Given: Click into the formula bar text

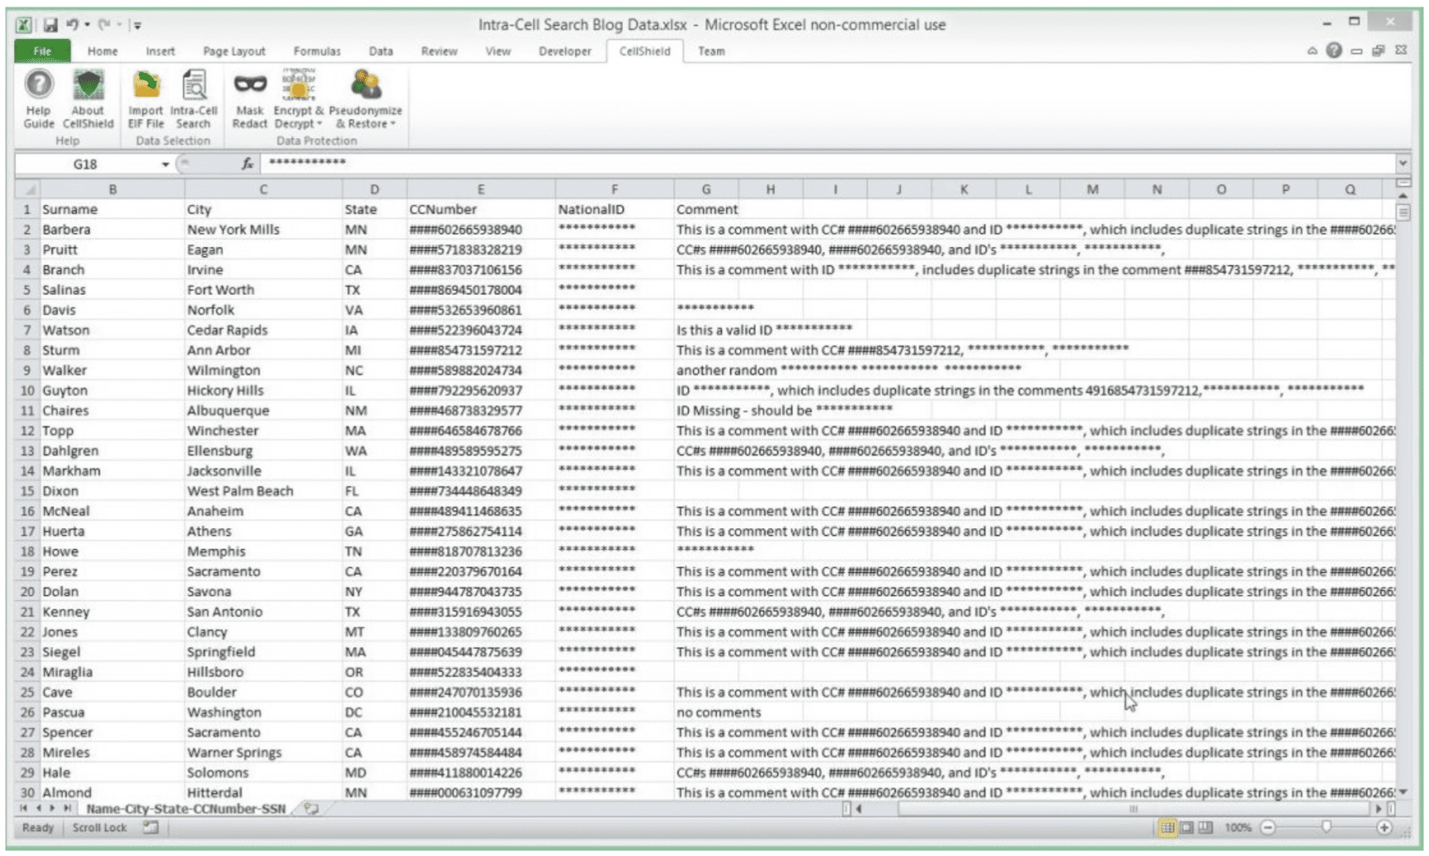Looking at the screenshot, I should 828,163.
